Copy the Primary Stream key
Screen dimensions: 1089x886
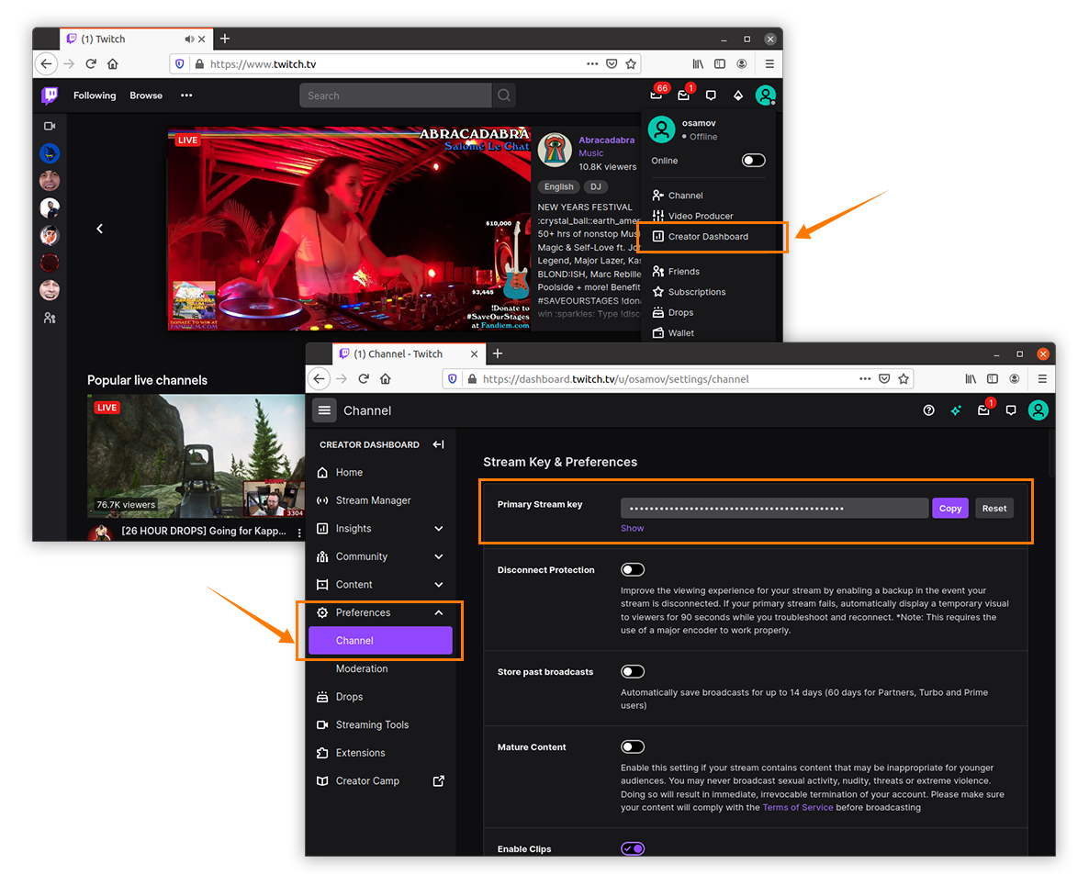point(950,509)
